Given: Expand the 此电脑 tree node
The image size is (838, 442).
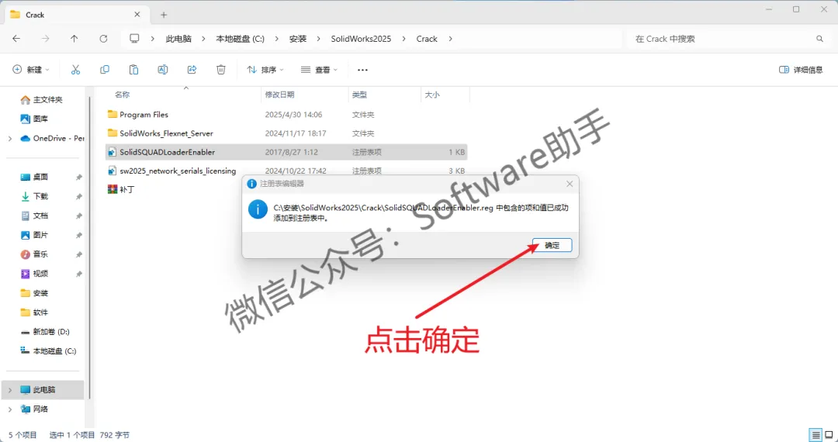Looking at the screenshot, I should [x=10, y=390].
